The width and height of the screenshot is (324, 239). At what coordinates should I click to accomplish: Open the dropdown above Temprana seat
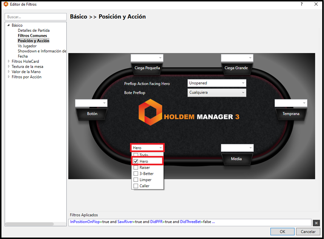pos(291,103)
